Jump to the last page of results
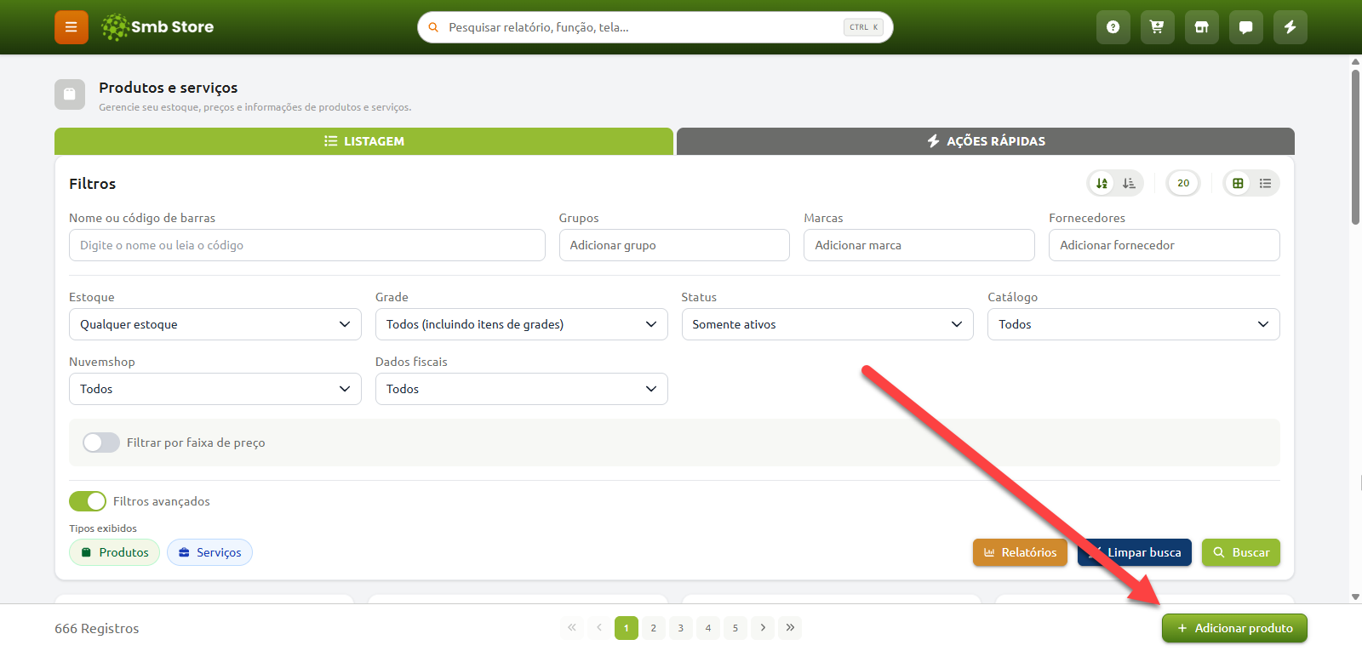Viewport: 1362px width, 651px height. point(790,628)
